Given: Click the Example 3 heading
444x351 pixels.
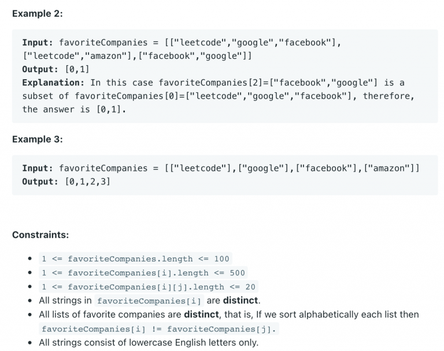Looking at the screenshot, I should coord(38,139).
